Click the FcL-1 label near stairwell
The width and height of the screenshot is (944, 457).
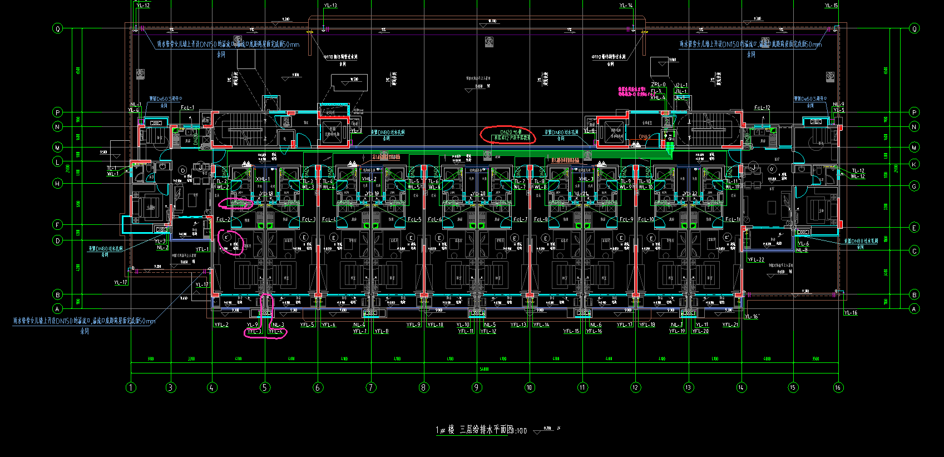pos(187,107)
